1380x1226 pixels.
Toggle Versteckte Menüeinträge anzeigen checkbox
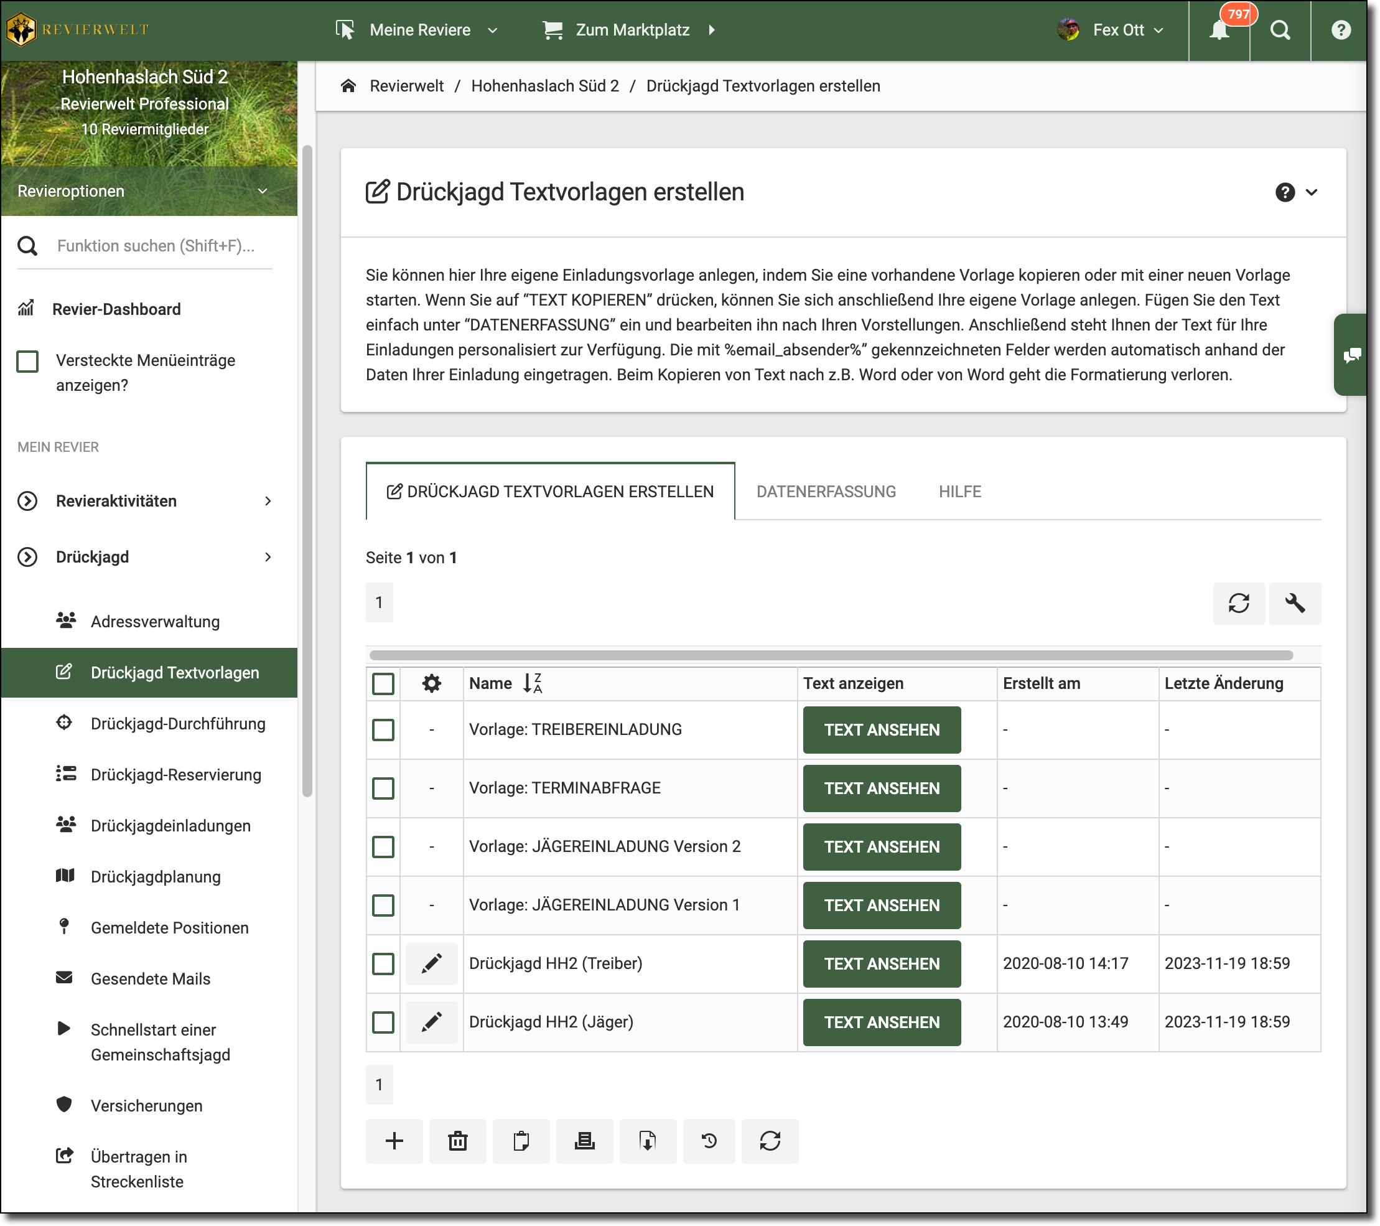click(27, 362)
